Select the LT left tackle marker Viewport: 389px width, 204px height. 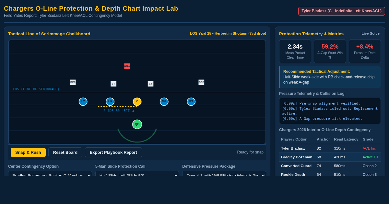pyautogui.click(x=83, y=102)
